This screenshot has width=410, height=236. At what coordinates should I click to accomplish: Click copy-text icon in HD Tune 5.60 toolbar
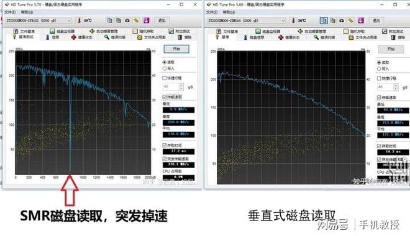tap(324, 21)
